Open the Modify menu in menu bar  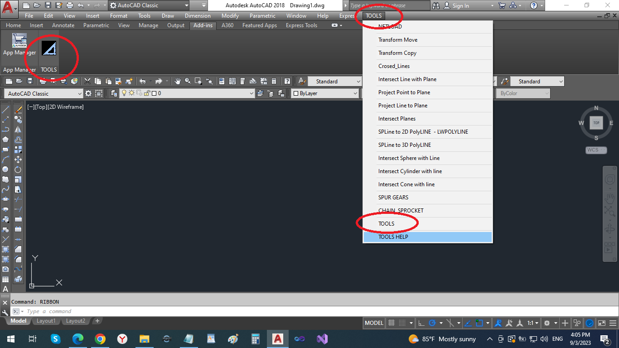click(x=230, y=16)
